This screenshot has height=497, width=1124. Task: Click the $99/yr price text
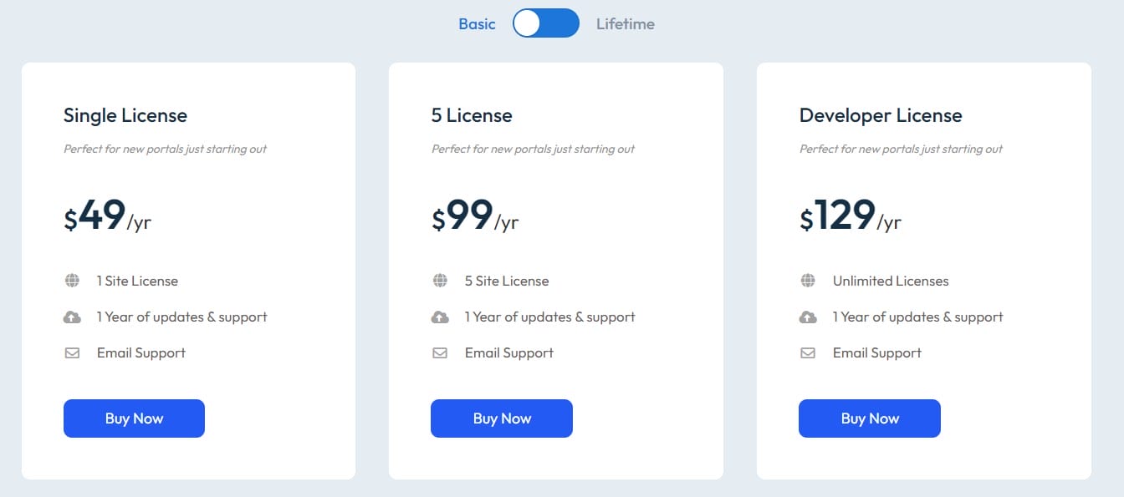[x=475, y=216]
